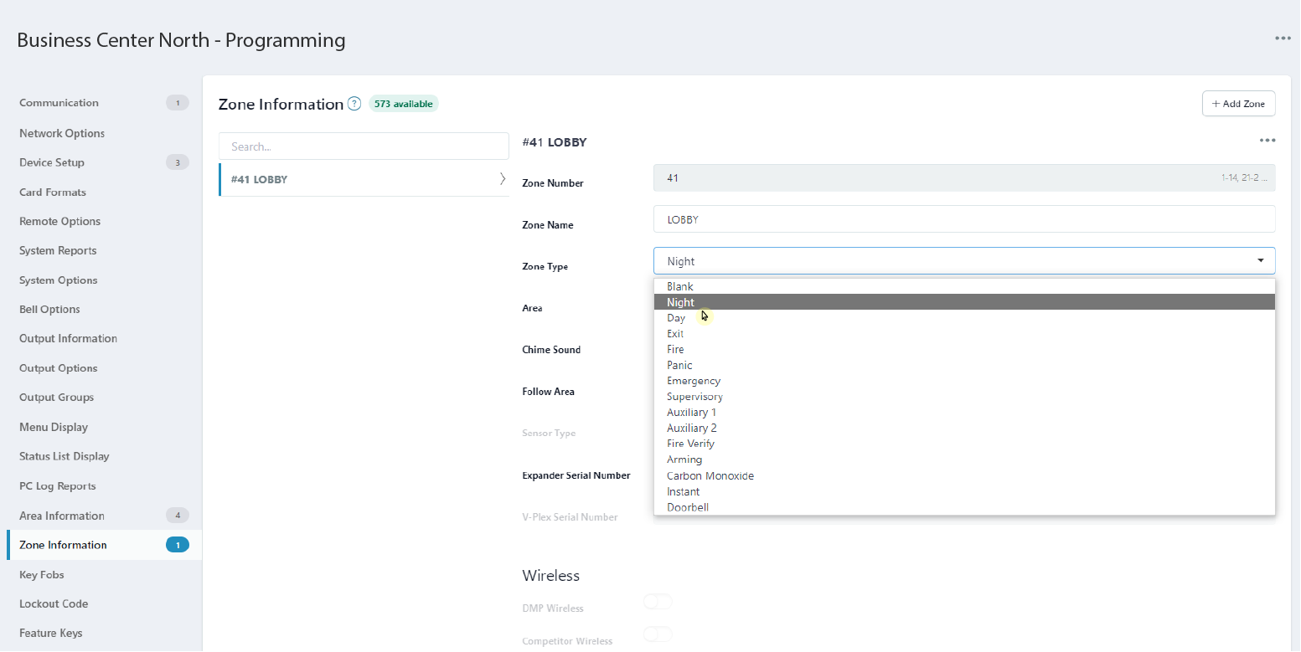Click the Area Information count badge
Image resolution: width=1301 pixels, height=652 pixels.
click(x=177, y=516)
